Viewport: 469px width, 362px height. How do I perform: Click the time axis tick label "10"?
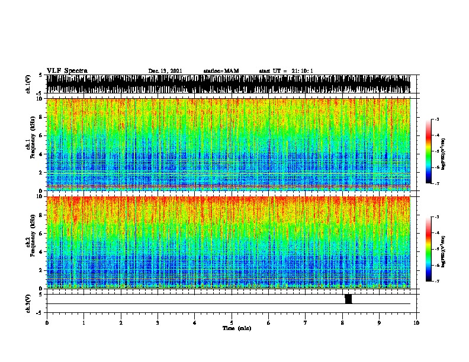(416, 323)
